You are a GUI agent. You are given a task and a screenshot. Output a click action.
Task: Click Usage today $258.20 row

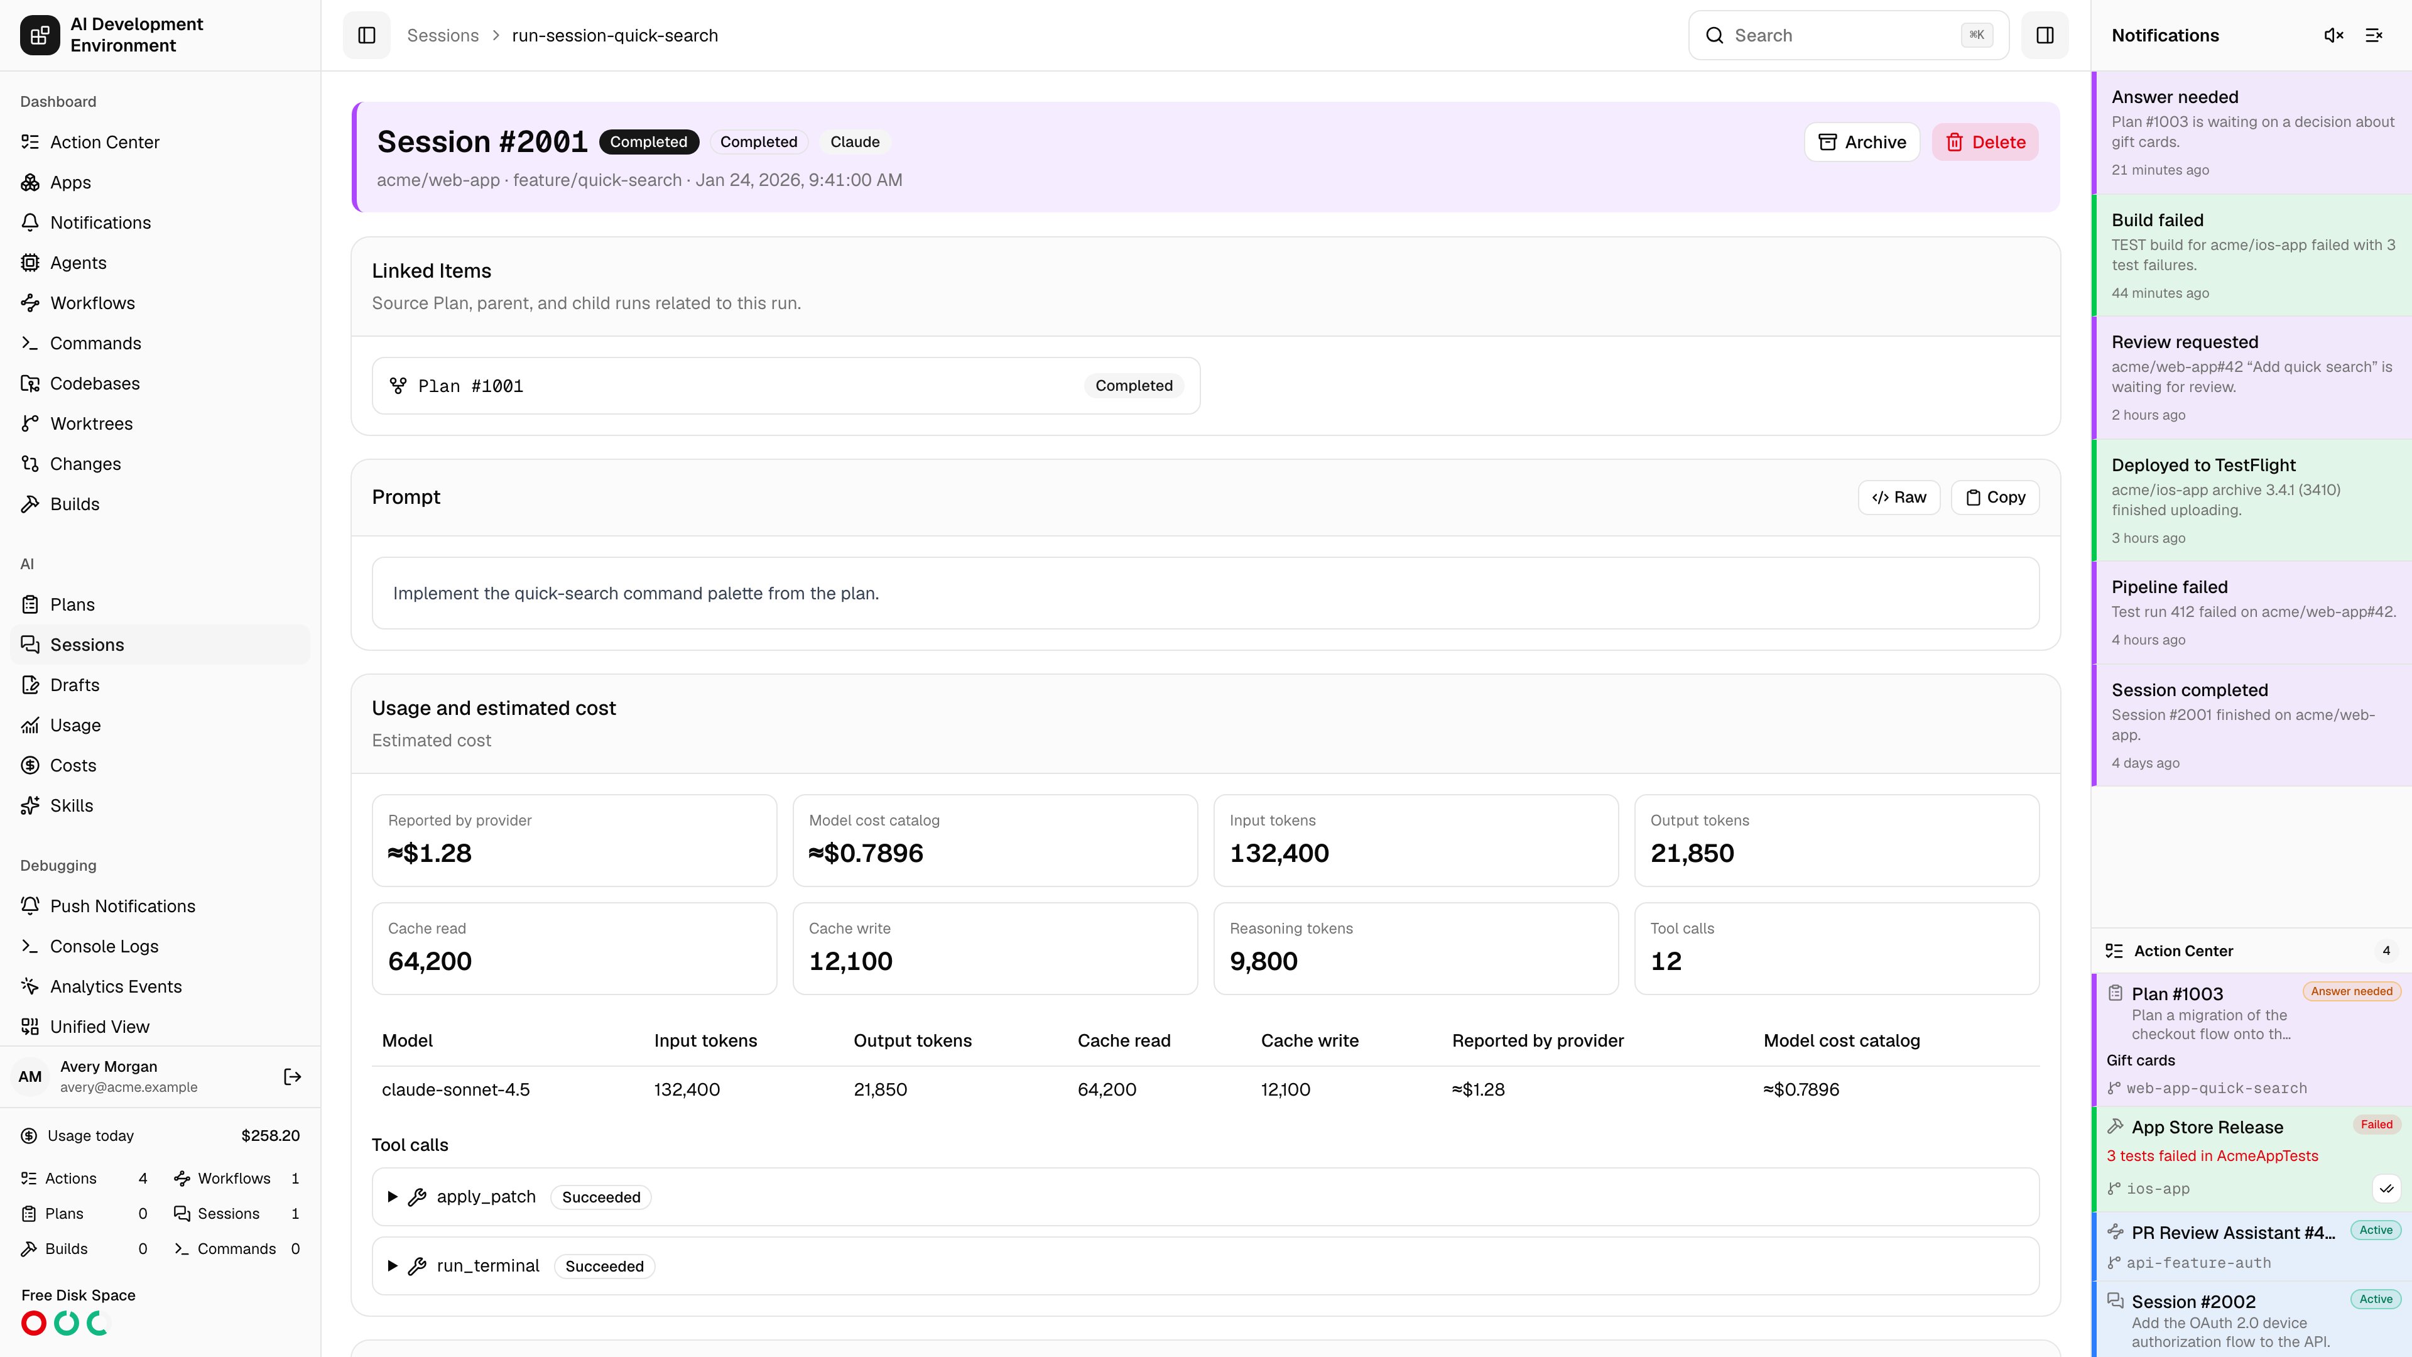point(160,1136)
